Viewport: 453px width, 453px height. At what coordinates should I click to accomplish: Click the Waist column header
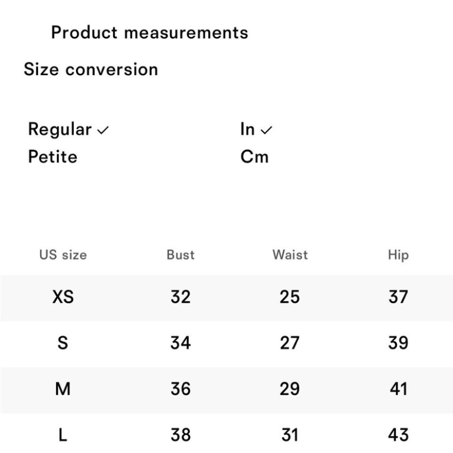(290, 255)
